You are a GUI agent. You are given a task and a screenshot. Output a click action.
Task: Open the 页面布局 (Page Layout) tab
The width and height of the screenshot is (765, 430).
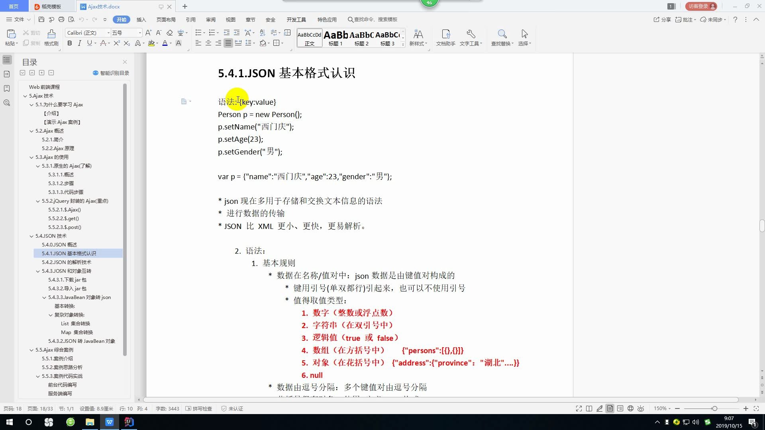[x=166, y=20]
